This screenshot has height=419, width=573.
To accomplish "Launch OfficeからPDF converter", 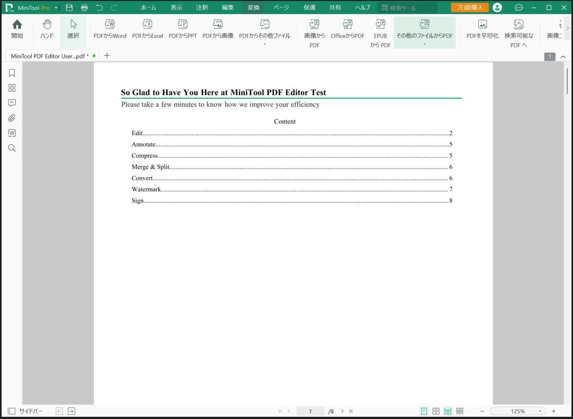I will point(348,30).
